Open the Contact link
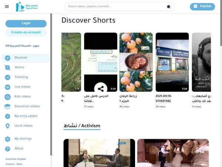This screenshot has width=222, height=167. coord(10,164)
